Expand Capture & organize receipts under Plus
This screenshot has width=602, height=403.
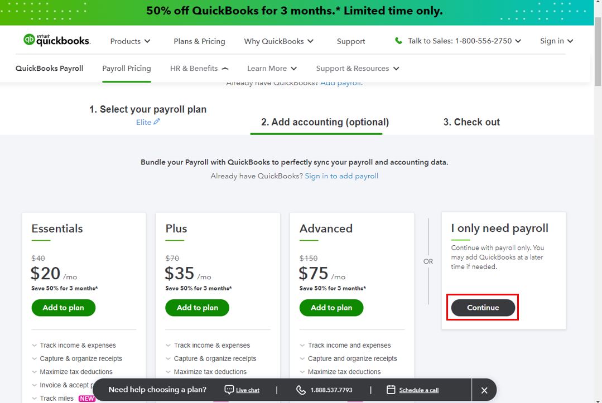click(x=211, y=358)
